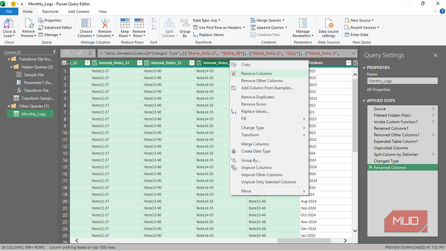
Task: Select the Monthly_Logs query
Action: pos(30,114)
